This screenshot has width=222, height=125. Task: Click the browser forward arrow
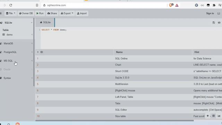pyautogui.click(x=5, y=5)
